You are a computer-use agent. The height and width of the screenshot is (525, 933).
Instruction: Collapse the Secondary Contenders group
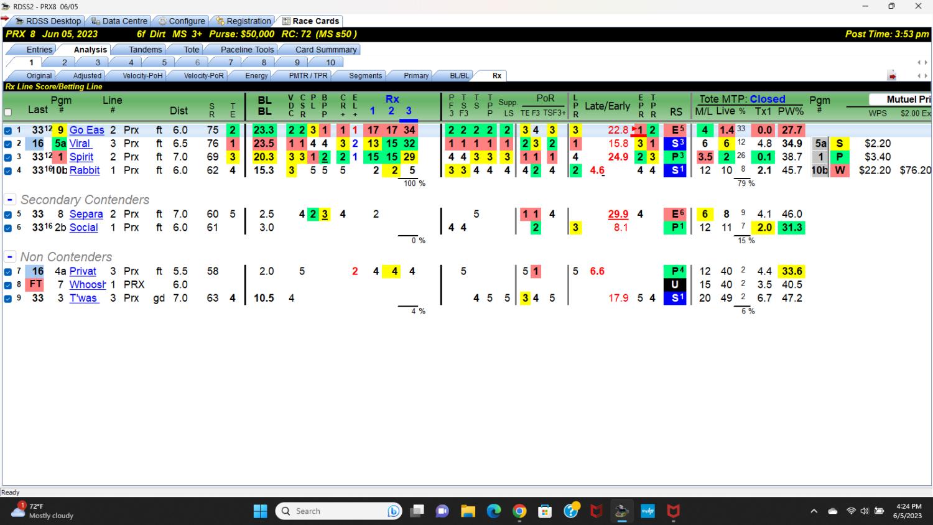10,200
